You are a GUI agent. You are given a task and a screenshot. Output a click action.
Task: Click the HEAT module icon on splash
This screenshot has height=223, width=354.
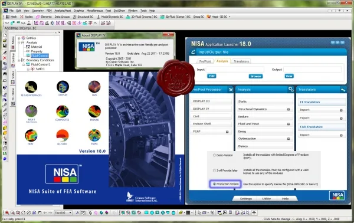(x=31, y=136)
